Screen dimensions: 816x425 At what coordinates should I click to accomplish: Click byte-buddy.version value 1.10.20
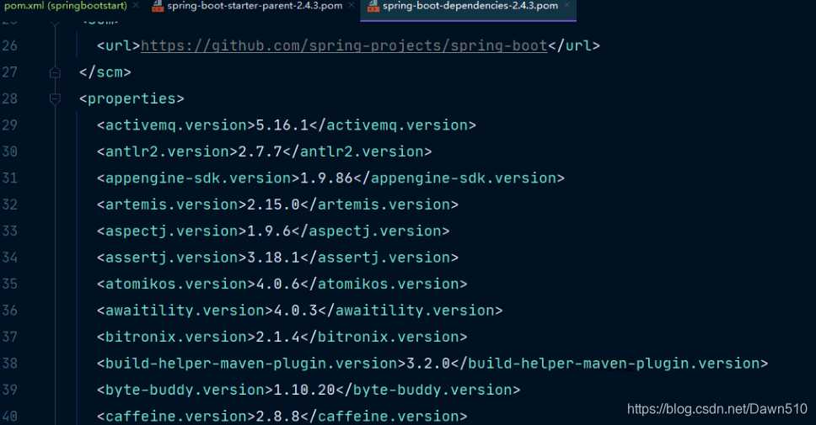(304, 390)
